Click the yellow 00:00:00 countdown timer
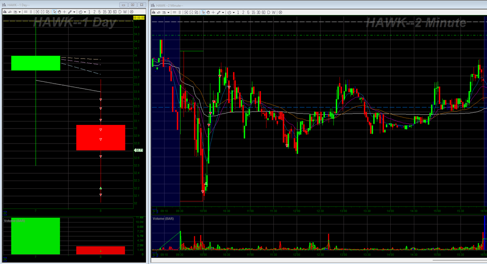 tap(139, 18)
